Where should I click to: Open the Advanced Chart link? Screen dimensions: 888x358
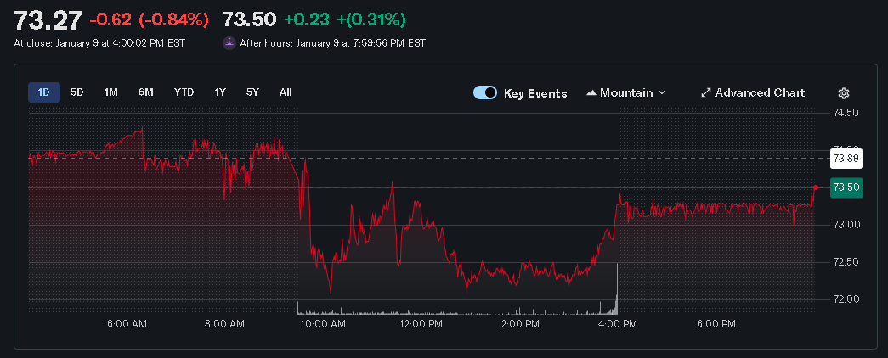(x=753, y=92)
